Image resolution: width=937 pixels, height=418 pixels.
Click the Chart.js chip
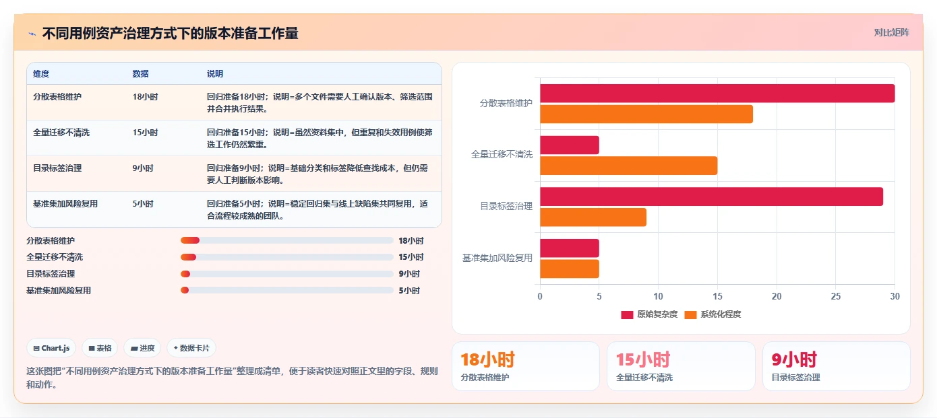point(52,348)
